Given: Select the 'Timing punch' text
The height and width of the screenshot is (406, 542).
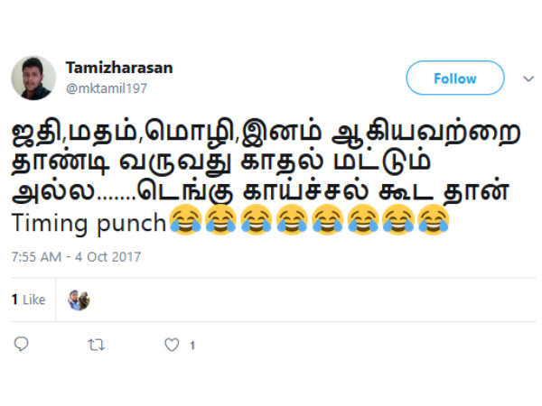Looking at the screenshot, I should [89, 224].
